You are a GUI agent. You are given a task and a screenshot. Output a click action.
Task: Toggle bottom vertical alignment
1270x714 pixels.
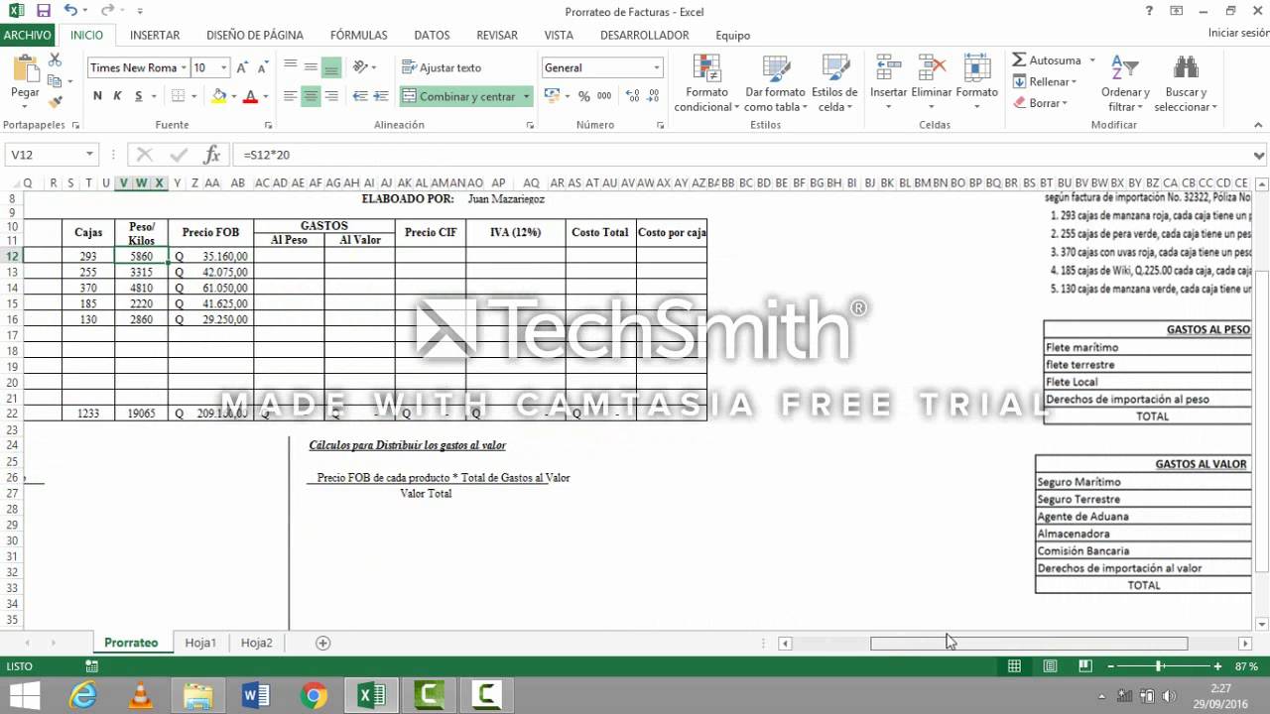click(x=331, y=67)
